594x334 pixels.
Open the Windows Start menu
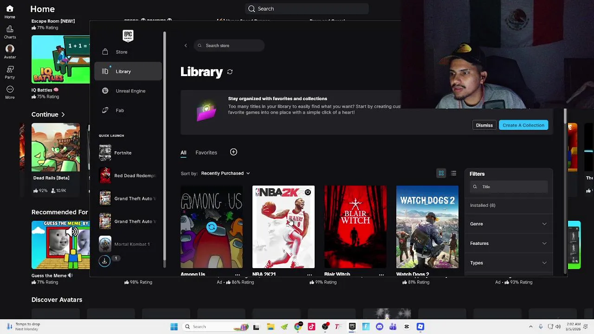[x=174, y=327]
